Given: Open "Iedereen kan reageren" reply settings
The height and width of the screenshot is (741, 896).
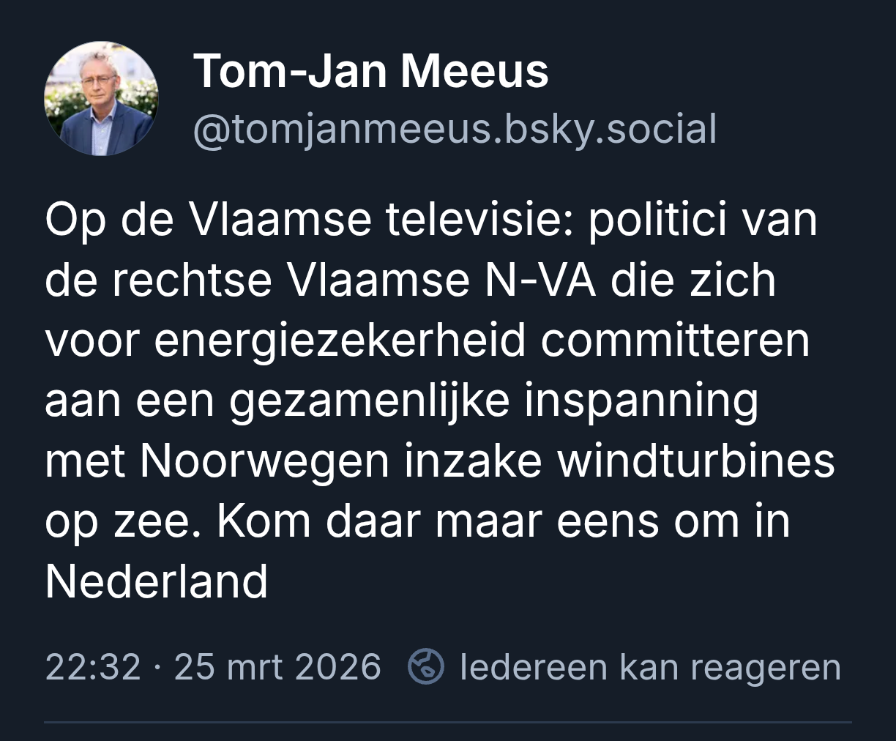Looking at the screenshot, I should [x=650, y=667].
